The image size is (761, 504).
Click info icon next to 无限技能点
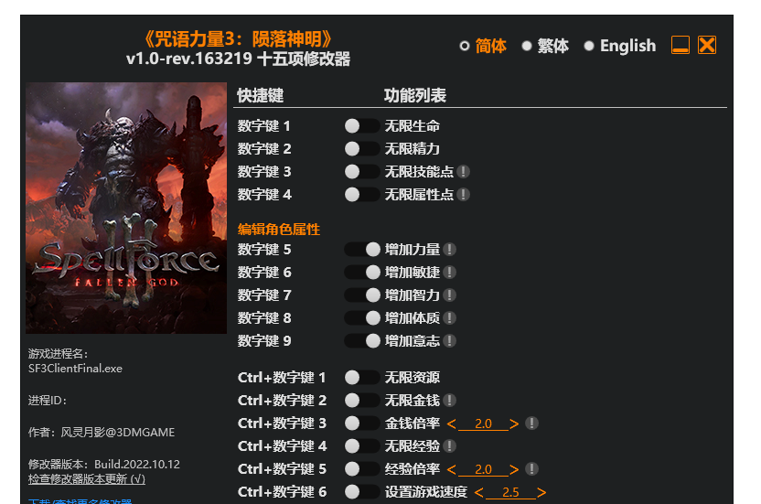(463, 171)
